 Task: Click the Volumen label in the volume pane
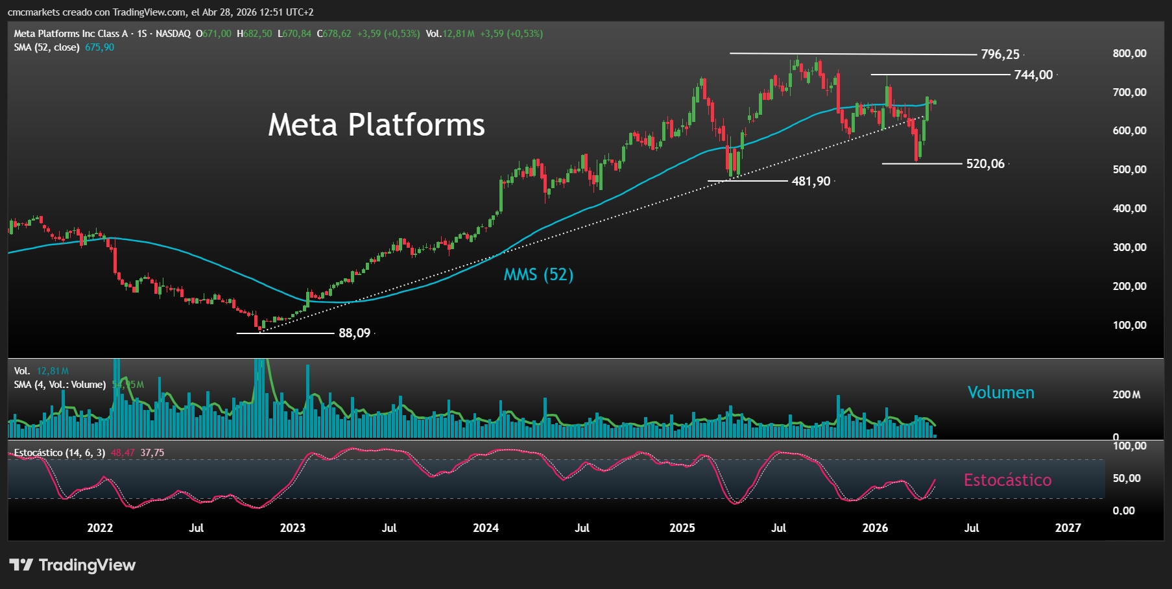click(x=1001, y=392)
